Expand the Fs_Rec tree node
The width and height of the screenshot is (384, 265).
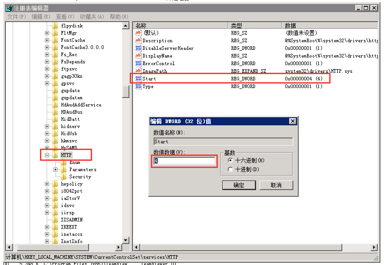click(47, 54)
